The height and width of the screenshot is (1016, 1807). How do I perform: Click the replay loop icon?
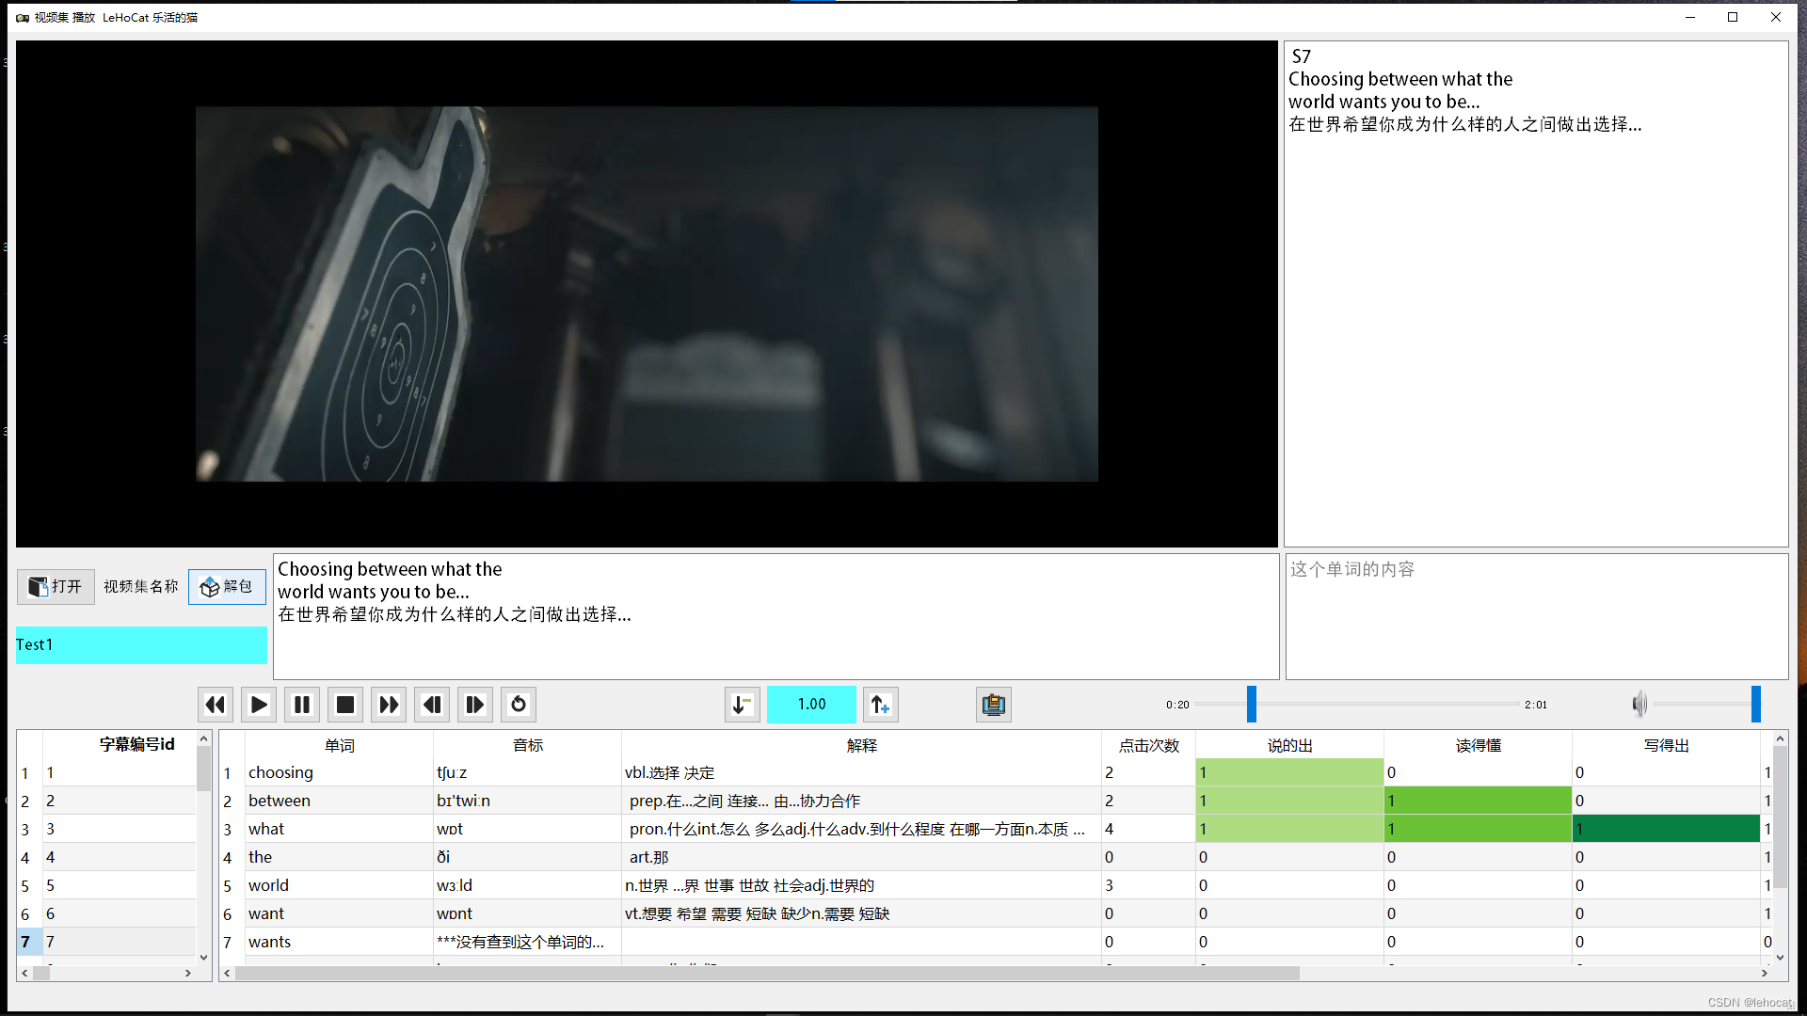(519, 705)
